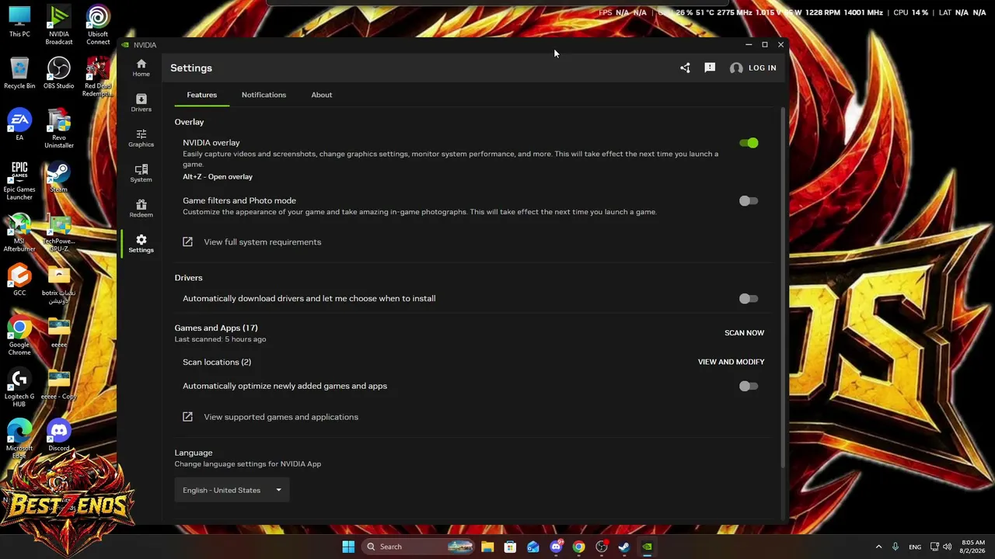Open Ubisoft Connect desktop shortcut
Image resolution: width=995 pixels, height=559 pixels.
pyautogui.click(x=98, y=26)
